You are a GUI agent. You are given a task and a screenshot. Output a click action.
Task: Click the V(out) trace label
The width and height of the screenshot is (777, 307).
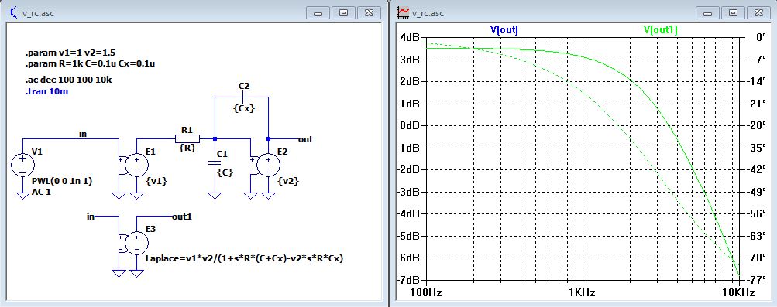coord(504,29)
